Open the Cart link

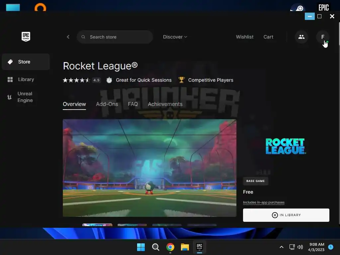268,37
